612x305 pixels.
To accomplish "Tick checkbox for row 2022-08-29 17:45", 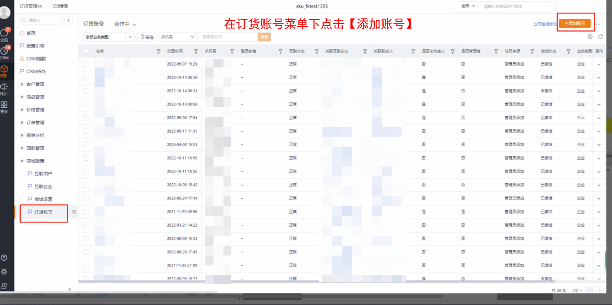I will coord(86,252).
